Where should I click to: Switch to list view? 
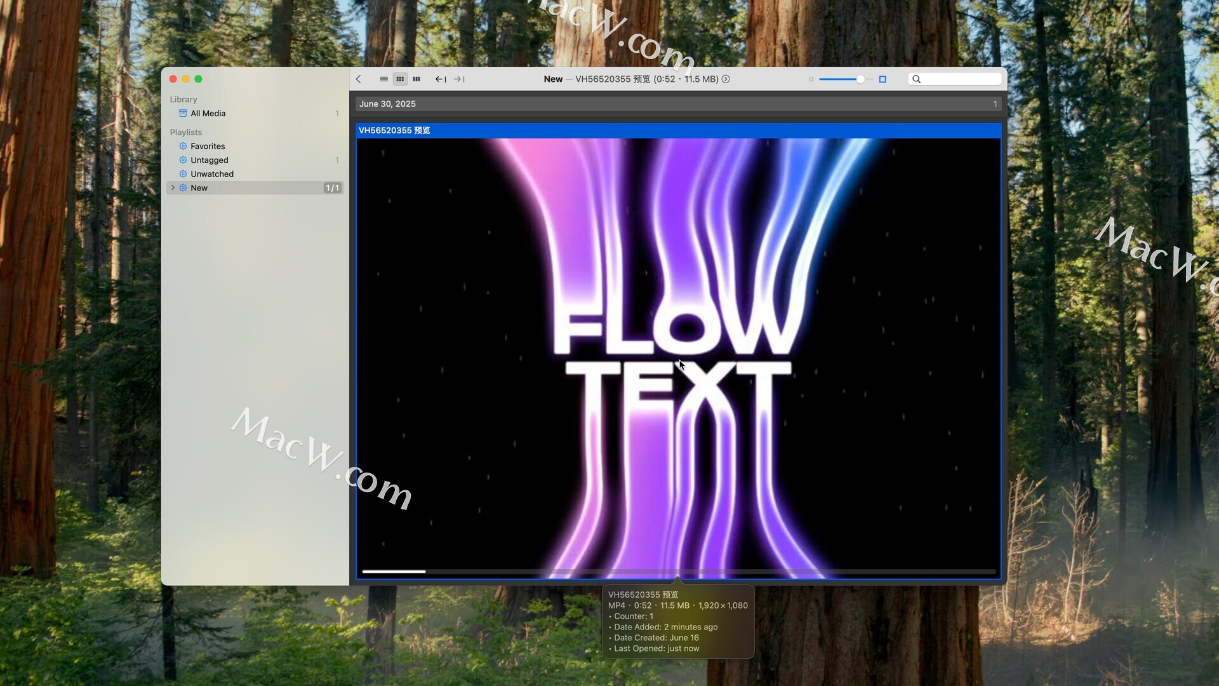(383, 79)
